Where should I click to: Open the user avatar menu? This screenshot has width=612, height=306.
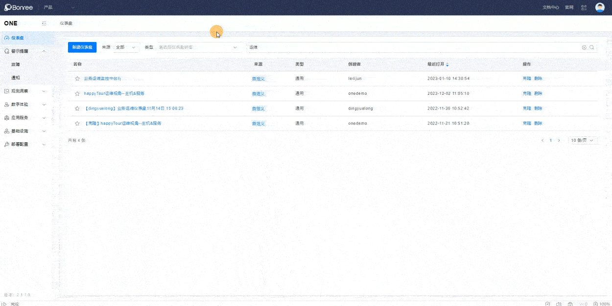click(x=599, y=7)
